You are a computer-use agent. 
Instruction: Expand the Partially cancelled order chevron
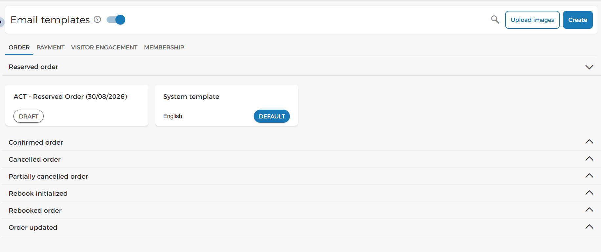coord(589,176)
